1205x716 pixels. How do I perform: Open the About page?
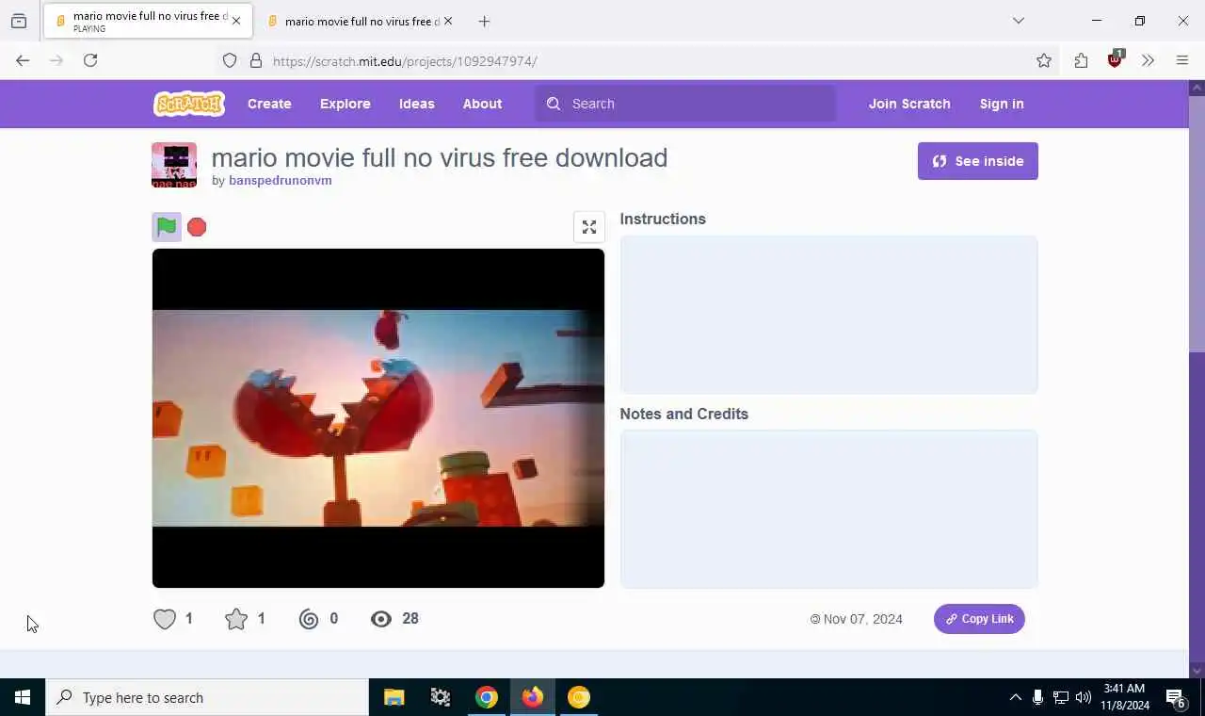pos(482,104)
